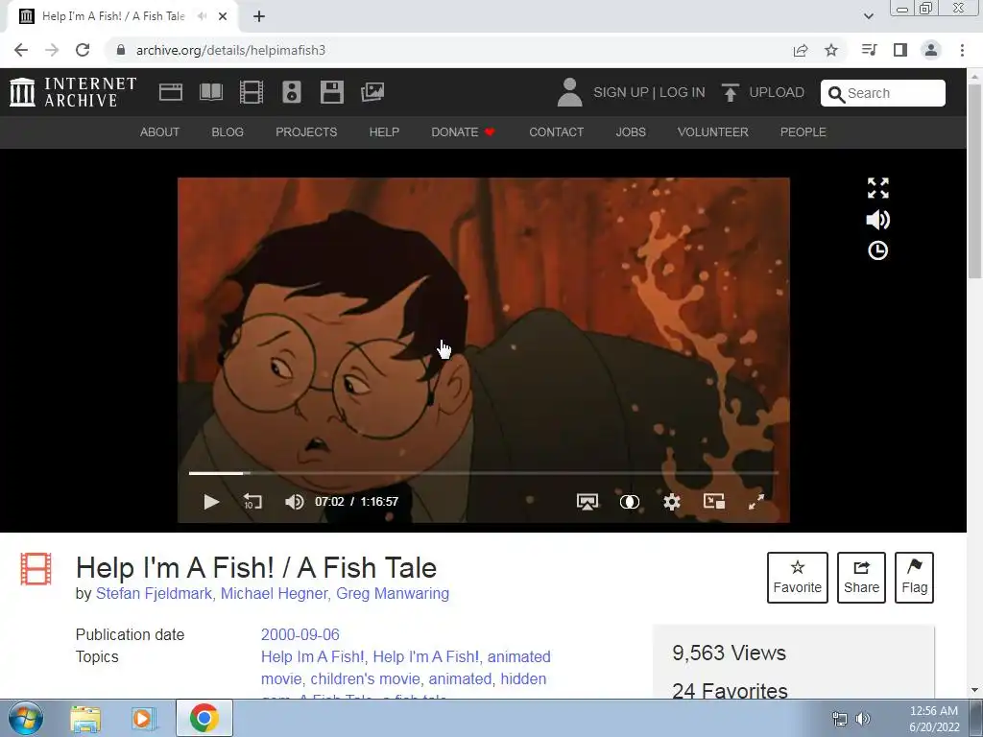This screenshot has height=737, width=983.
Task: Open Chrome media control icon
Action: tap(869, 50)
